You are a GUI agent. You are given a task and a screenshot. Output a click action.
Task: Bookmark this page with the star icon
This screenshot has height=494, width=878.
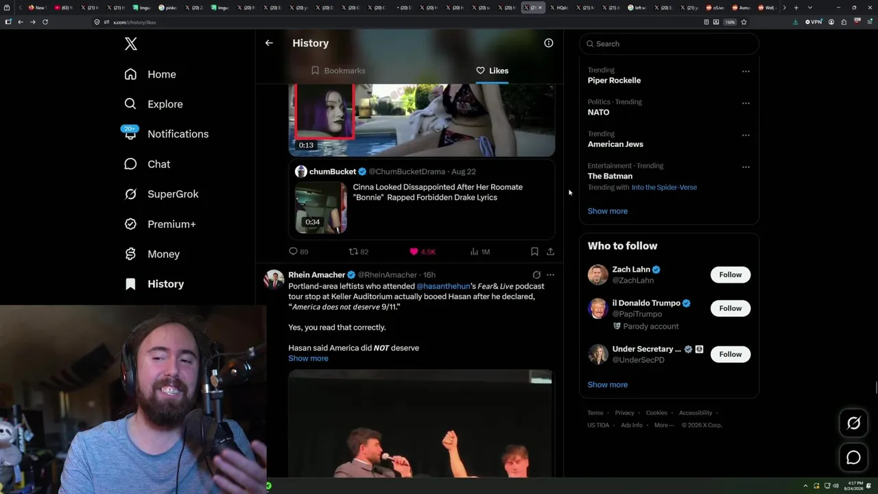[x=744, y=22]
